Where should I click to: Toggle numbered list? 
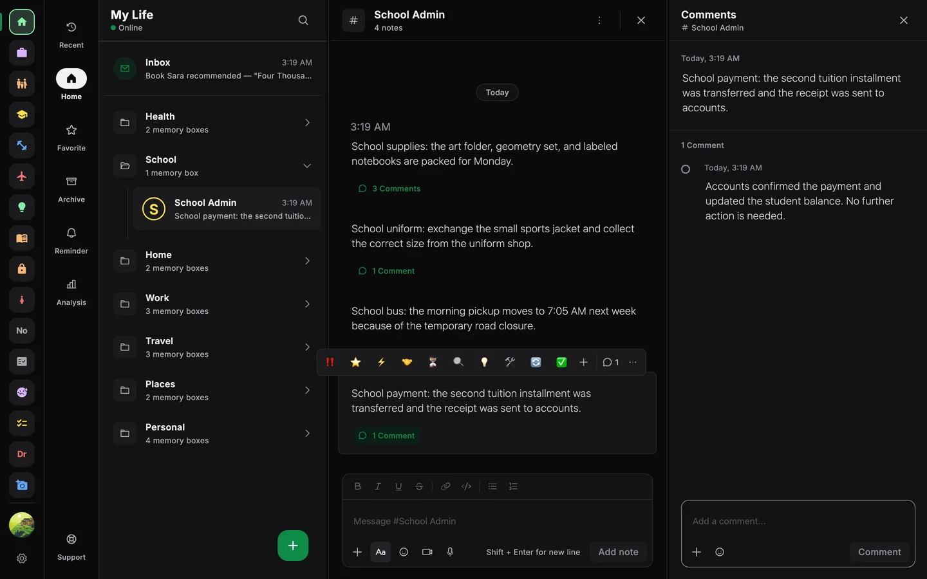click(x=513, y=486)
